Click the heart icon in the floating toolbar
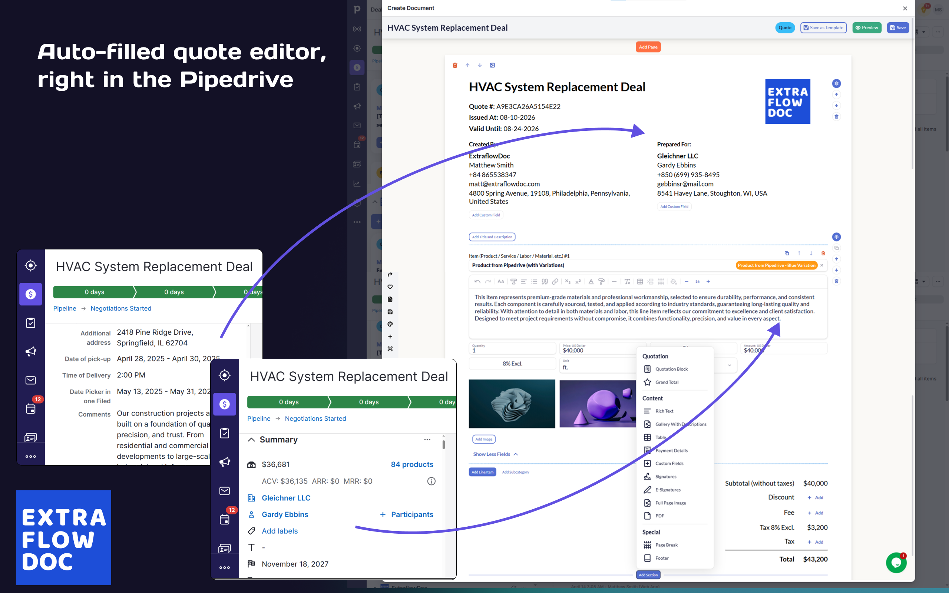Image resolution: width=949 pixels, height=593 pixels. pos(390,287)
